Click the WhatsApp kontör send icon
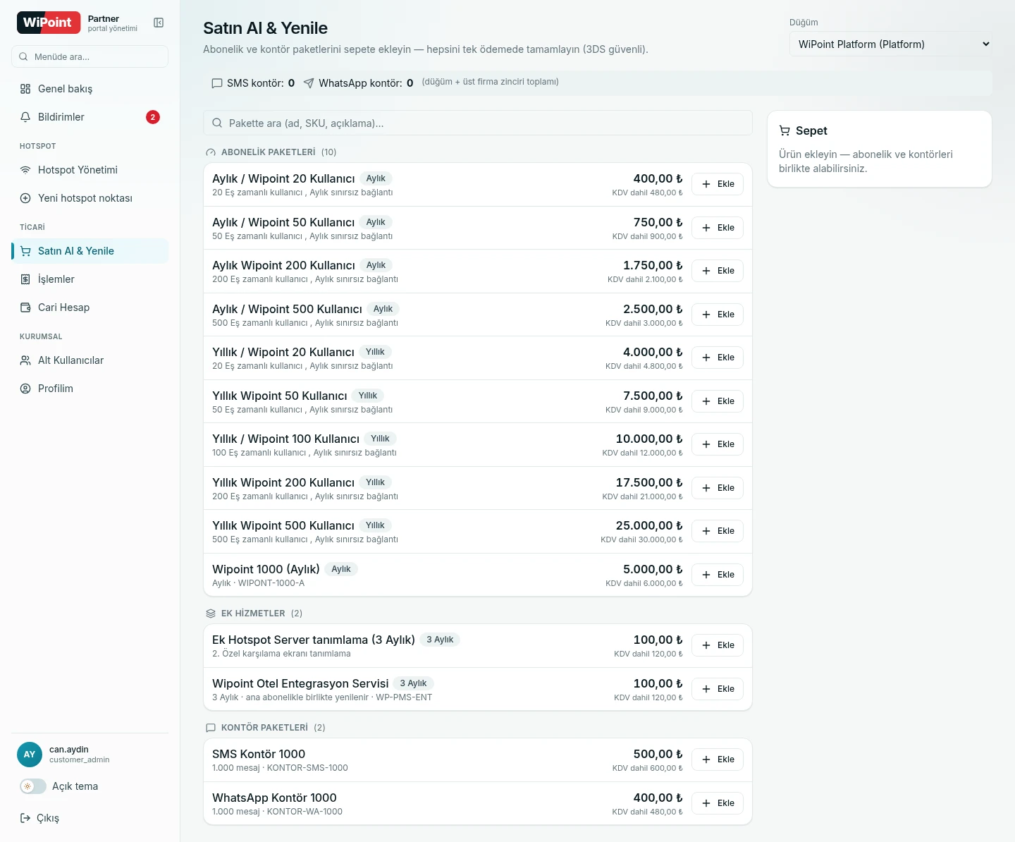 309,83
